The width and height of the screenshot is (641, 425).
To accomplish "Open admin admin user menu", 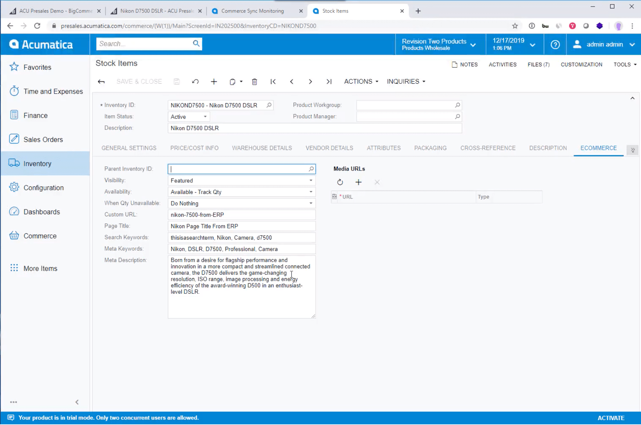I will (604, 44).
